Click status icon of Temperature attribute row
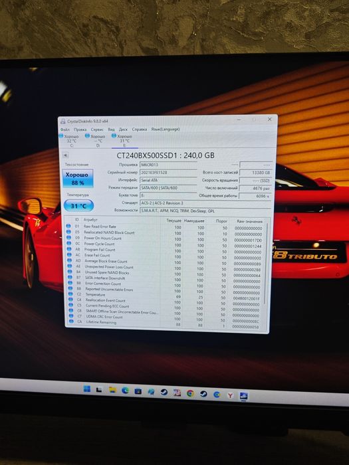Image resolution: width=349 pixels, height=465 pixels. click(x=70, y=294)
